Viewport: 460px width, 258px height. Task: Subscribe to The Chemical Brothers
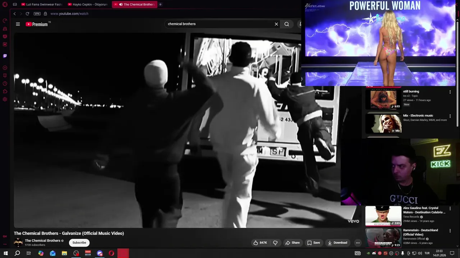tap(79, 243)
